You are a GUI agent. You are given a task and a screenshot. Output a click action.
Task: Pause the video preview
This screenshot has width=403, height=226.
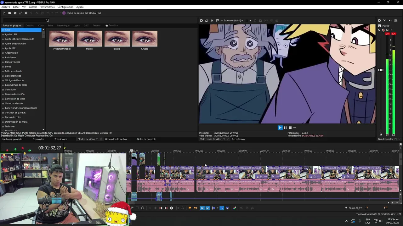click(x=285, y=127)
